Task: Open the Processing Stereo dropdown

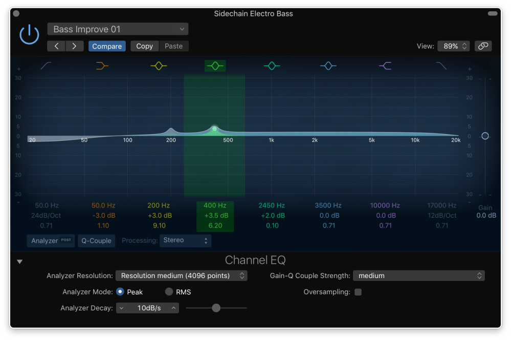Action: pos(185,240)
